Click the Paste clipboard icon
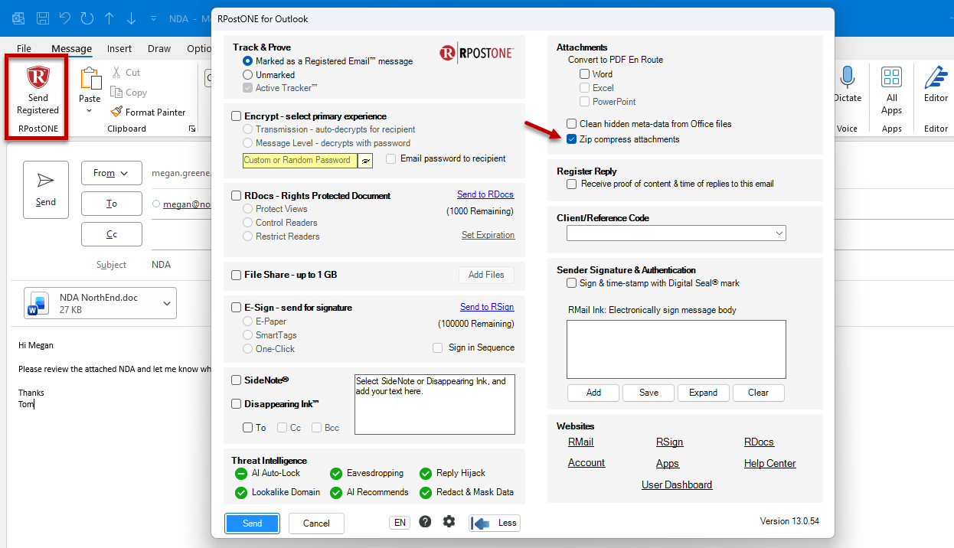The width and height of the screenshot is (954, 548). (90, 79)
